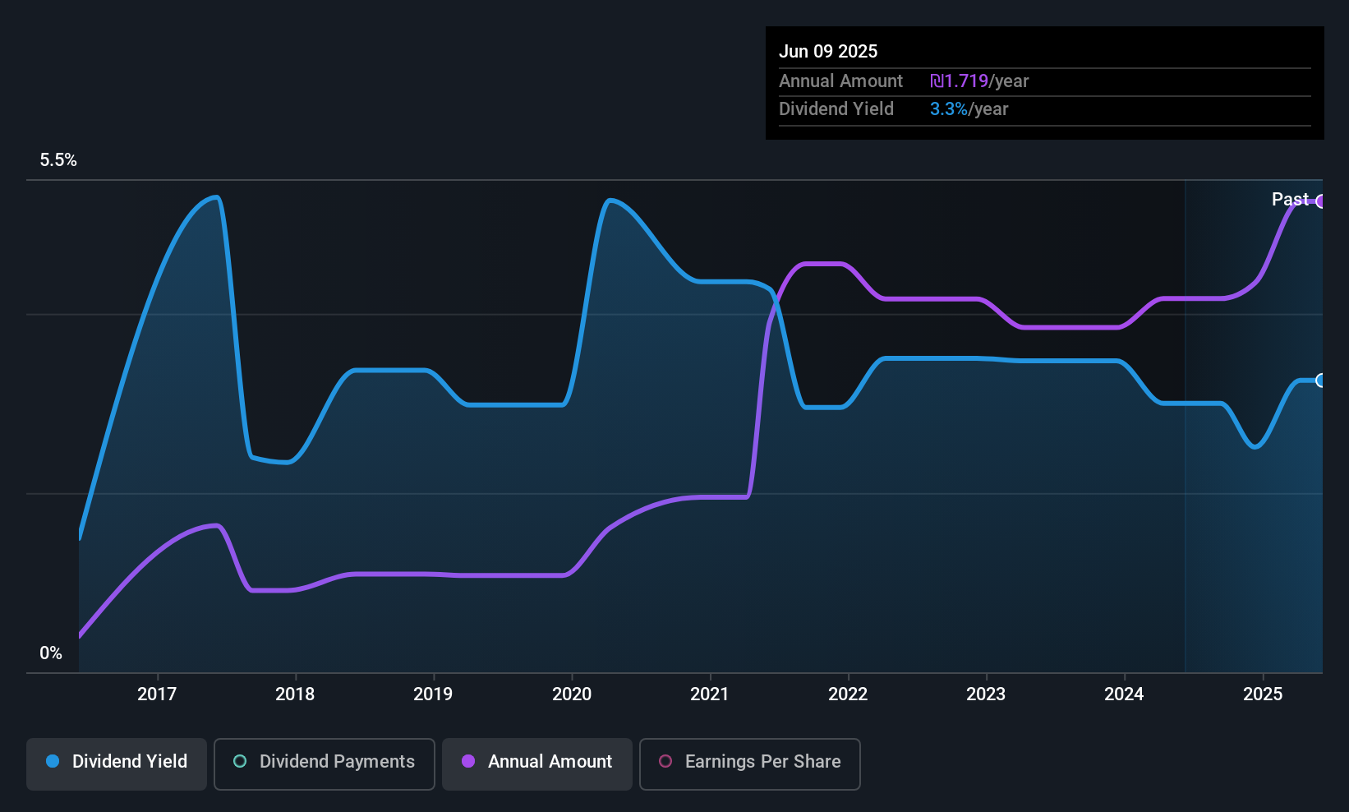
Task: Click the Jun 09 2025 tooltip date
Action: (x=828, y=51)
